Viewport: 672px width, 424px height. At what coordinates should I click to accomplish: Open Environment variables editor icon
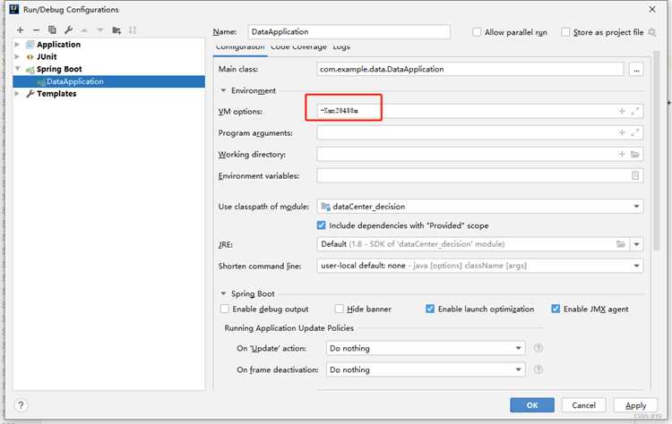click(635, 175)
